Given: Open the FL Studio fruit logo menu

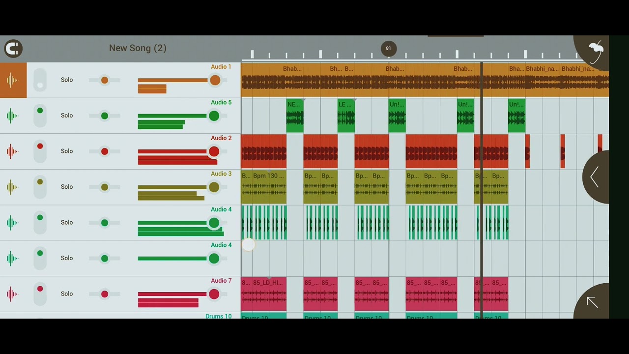Looking at the screenshot, I should click(x=595, y=52).
